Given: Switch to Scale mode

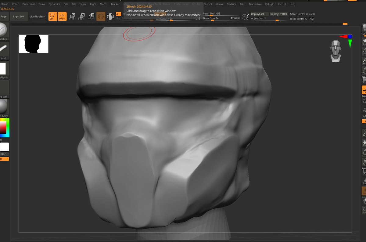Looking at the screenshot, I should click(x=81, y=16).
